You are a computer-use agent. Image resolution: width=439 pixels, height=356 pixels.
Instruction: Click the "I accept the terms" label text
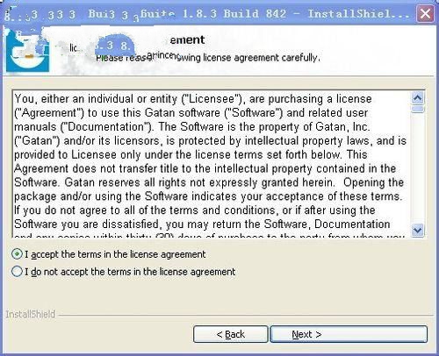pyautogui.click(x=115, y=254)
